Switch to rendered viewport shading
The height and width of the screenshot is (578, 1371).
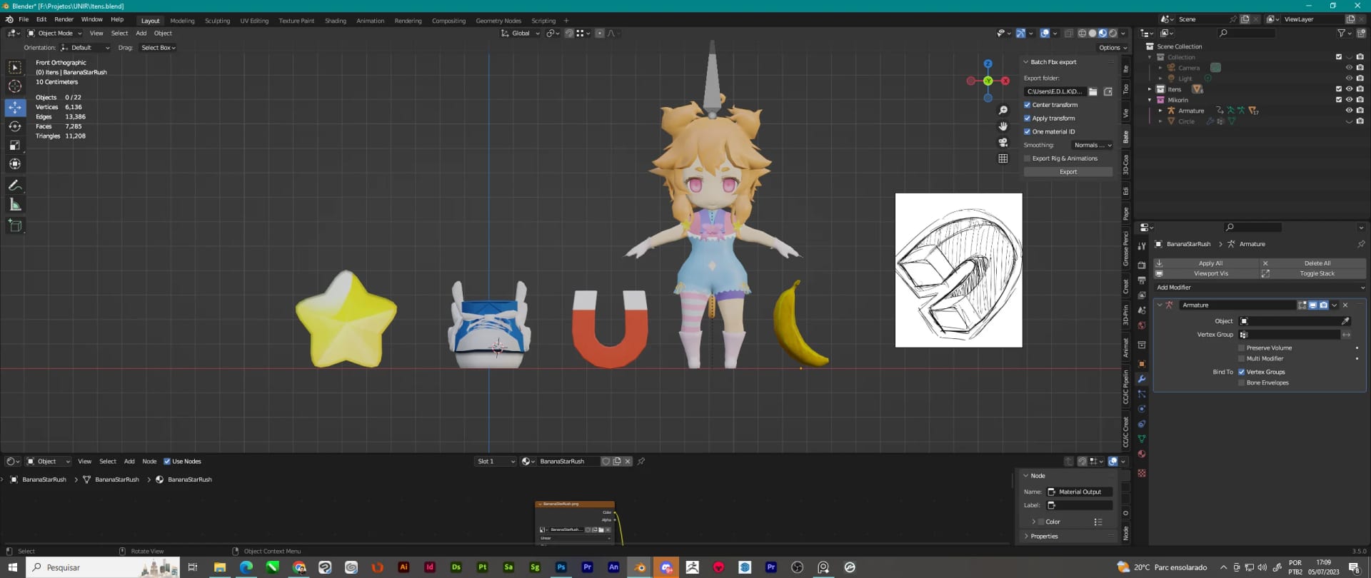(x=1113, y=33)
